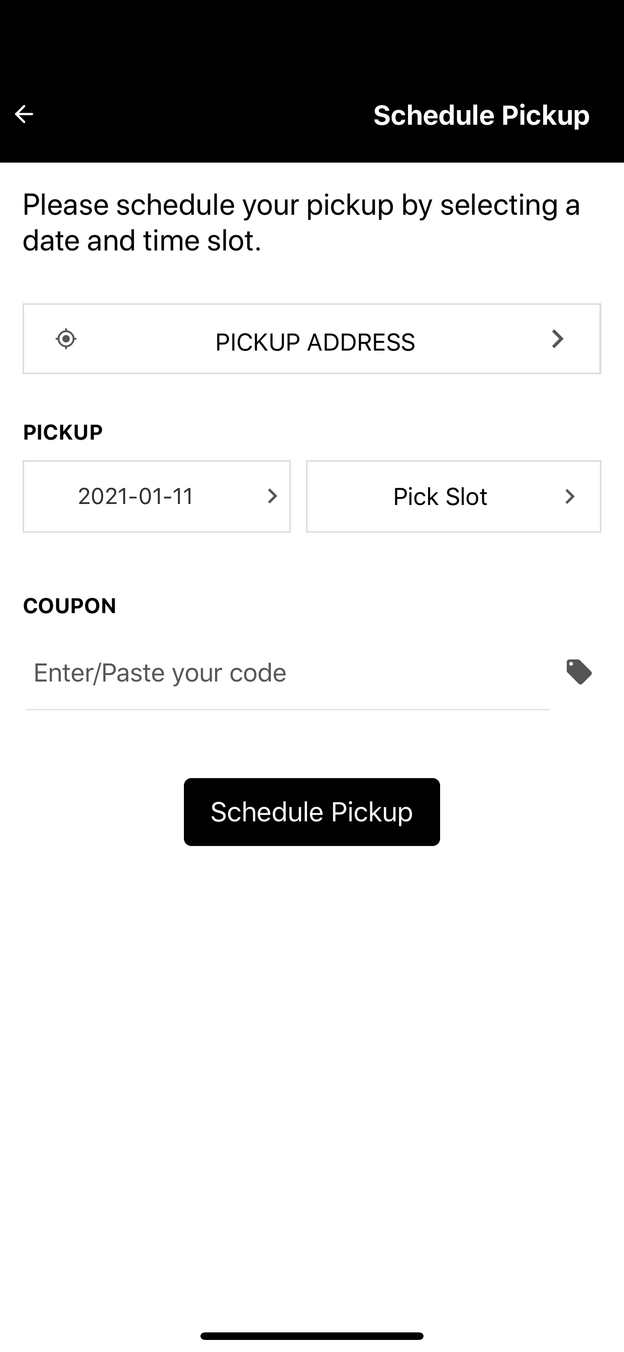Tap the home indicator bar at bottom
This screenshot has height=1352, width=624.
(x=312, y=1336)
